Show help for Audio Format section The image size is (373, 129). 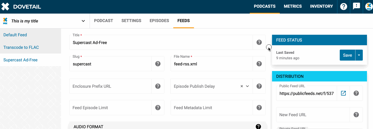click(x=258, y=126)
